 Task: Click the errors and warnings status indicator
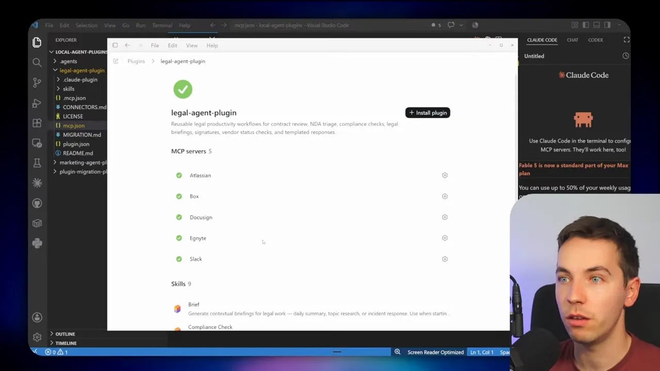coord(56,352)
